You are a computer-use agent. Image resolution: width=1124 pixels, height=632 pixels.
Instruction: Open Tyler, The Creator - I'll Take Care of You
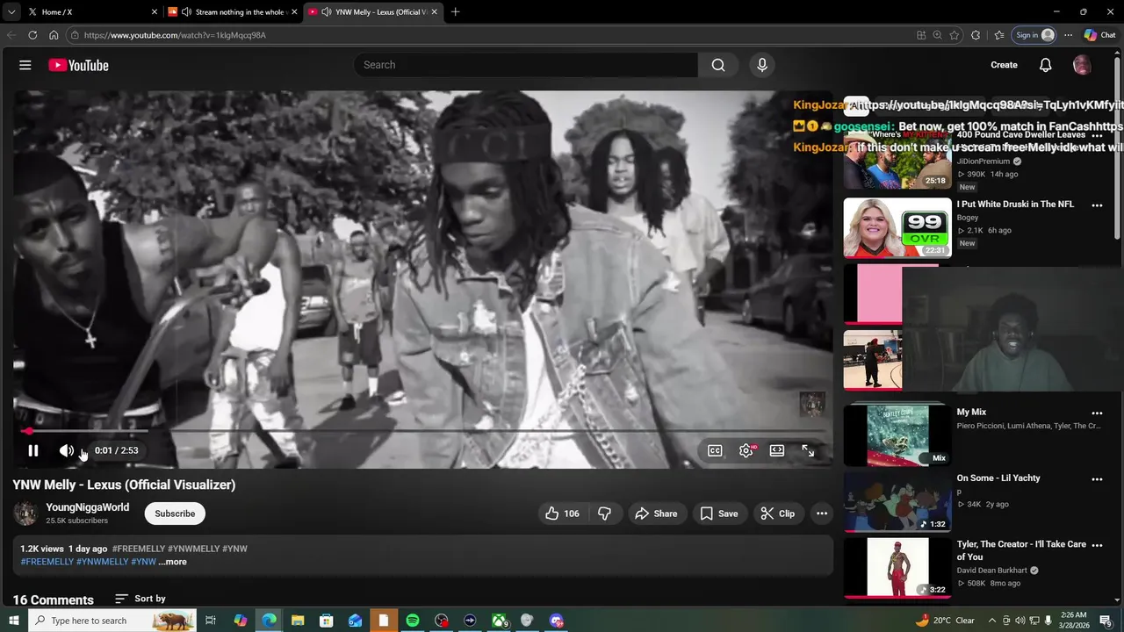1021,550
